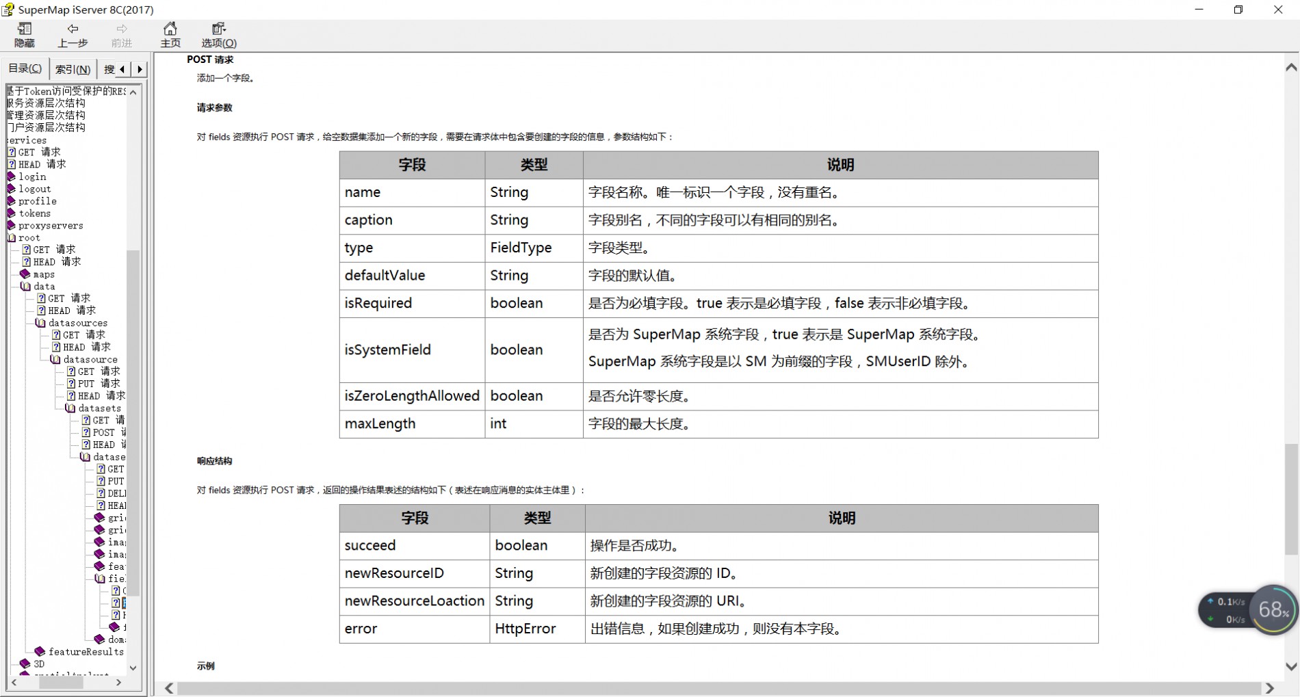Select the maps book in the tree
The width and height of the screenshot is (1300, 697).
click(25, 274)
